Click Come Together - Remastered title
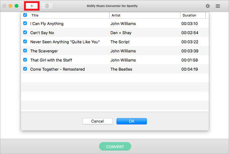This screenshot has height=154, width=229. click(57, 69)
